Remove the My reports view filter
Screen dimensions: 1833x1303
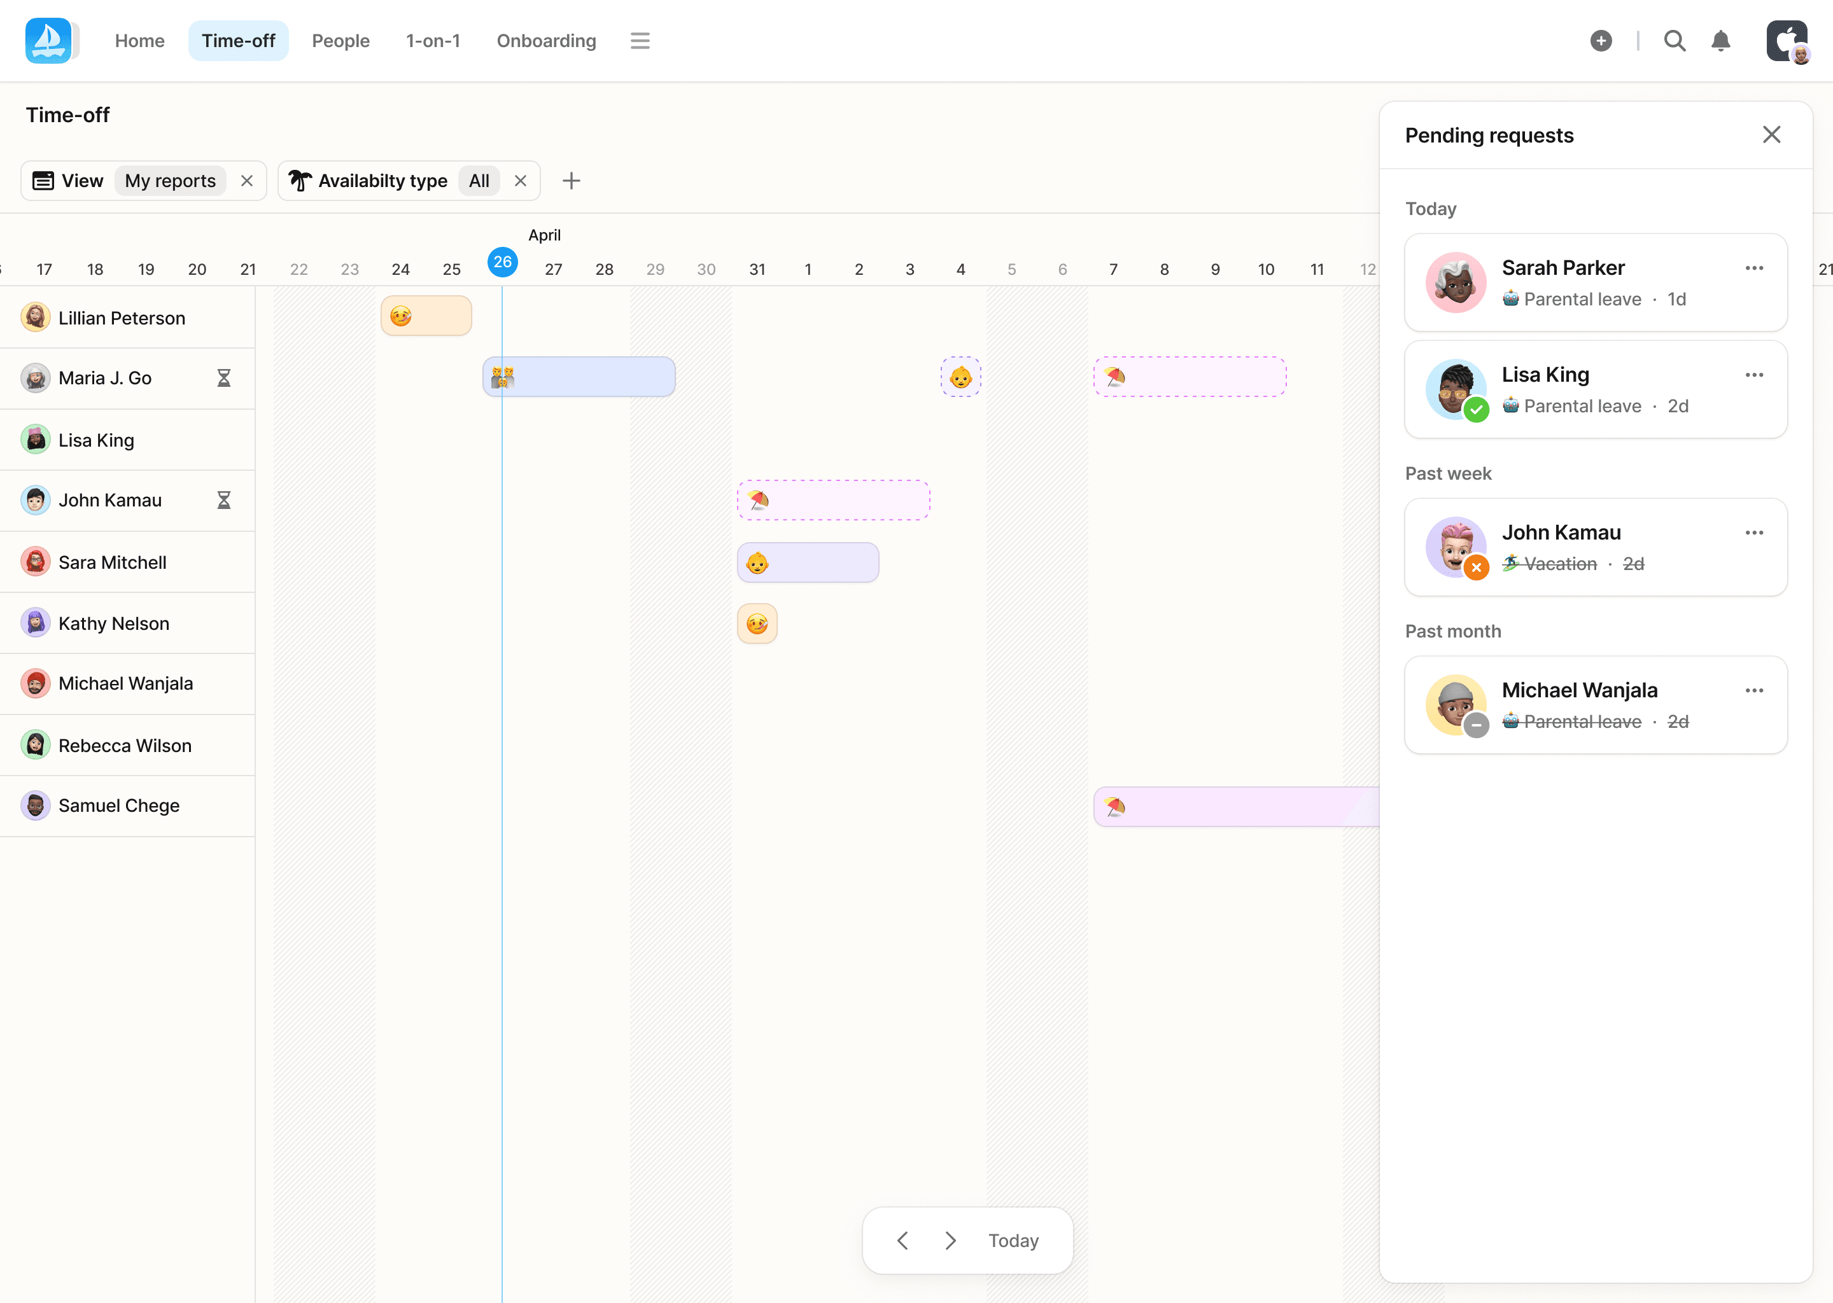(x=247, y=181)
